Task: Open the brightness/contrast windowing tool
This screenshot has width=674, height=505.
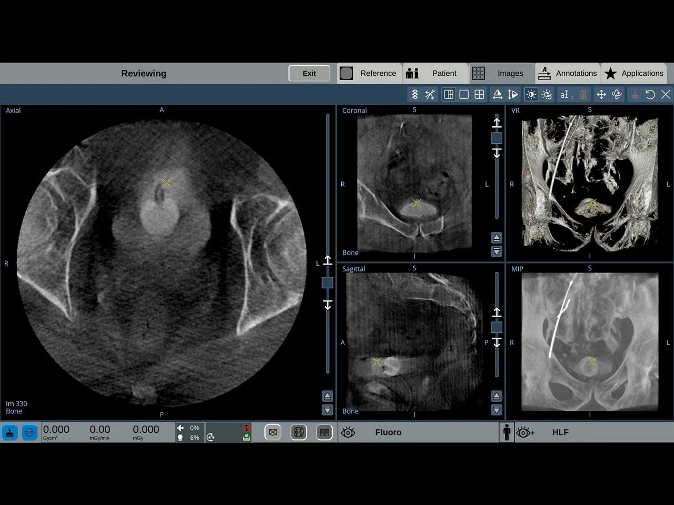Action: tap(531, 94)
